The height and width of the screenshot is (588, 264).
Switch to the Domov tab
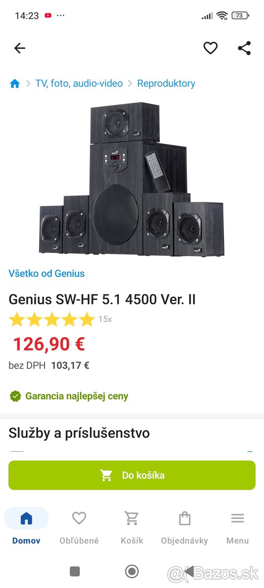coord(26,527)
